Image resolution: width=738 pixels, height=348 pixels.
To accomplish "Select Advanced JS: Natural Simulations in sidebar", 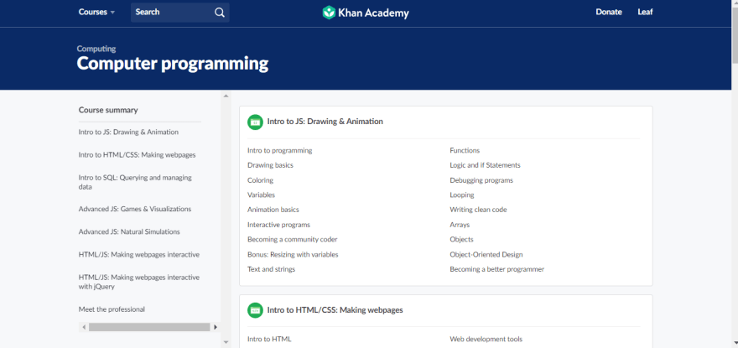I will tap(129, 231).
